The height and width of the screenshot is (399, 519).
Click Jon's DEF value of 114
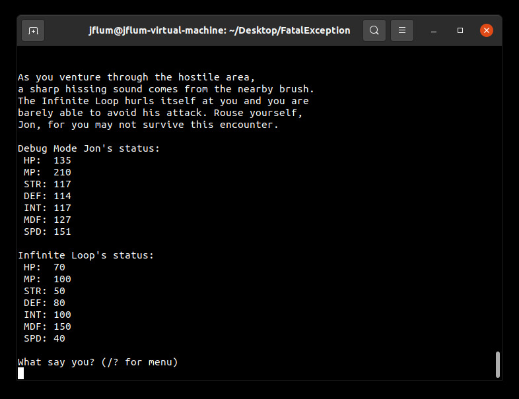62,196
